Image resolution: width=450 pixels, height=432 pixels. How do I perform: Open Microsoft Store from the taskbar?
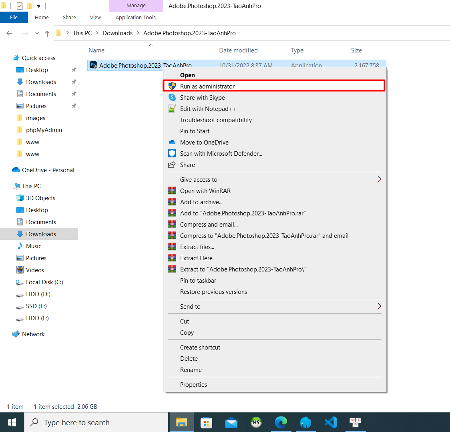(x=206, y=422)
